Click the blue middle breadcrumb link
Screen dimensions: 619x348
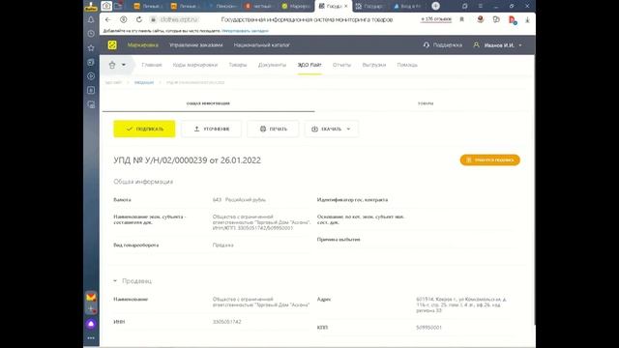pyautogui.click(x=144, y=82)
